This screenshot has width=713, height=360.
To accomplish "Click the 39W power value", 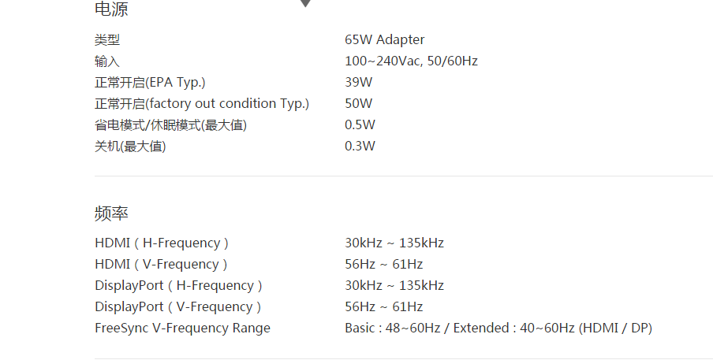I will coord(359,82).
